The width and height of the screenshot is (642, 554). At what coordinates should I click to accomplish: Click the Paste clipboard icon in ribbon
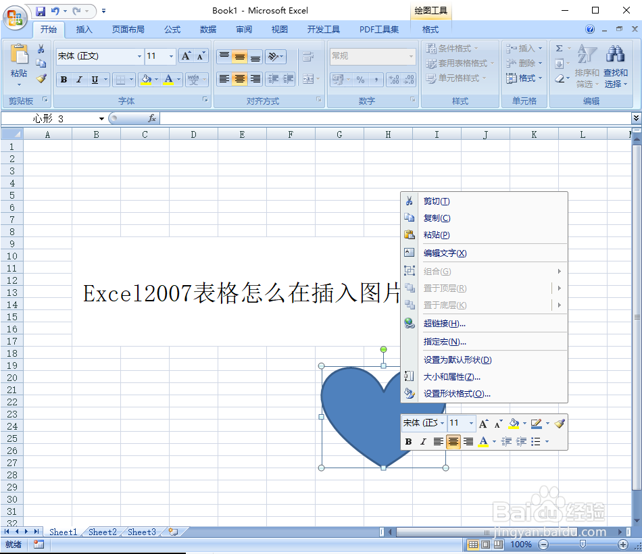click(x=19, y=54)
